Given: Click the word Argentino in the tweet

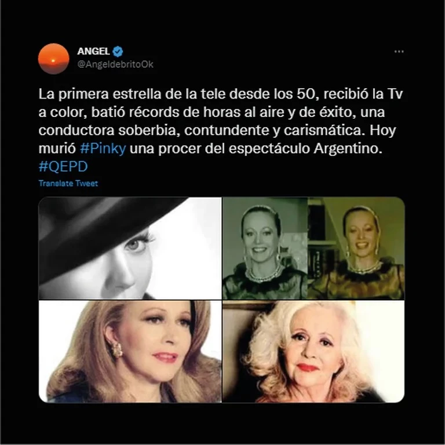Looking at the screenshot, I should pyautogui.click(x=346, y=148).
